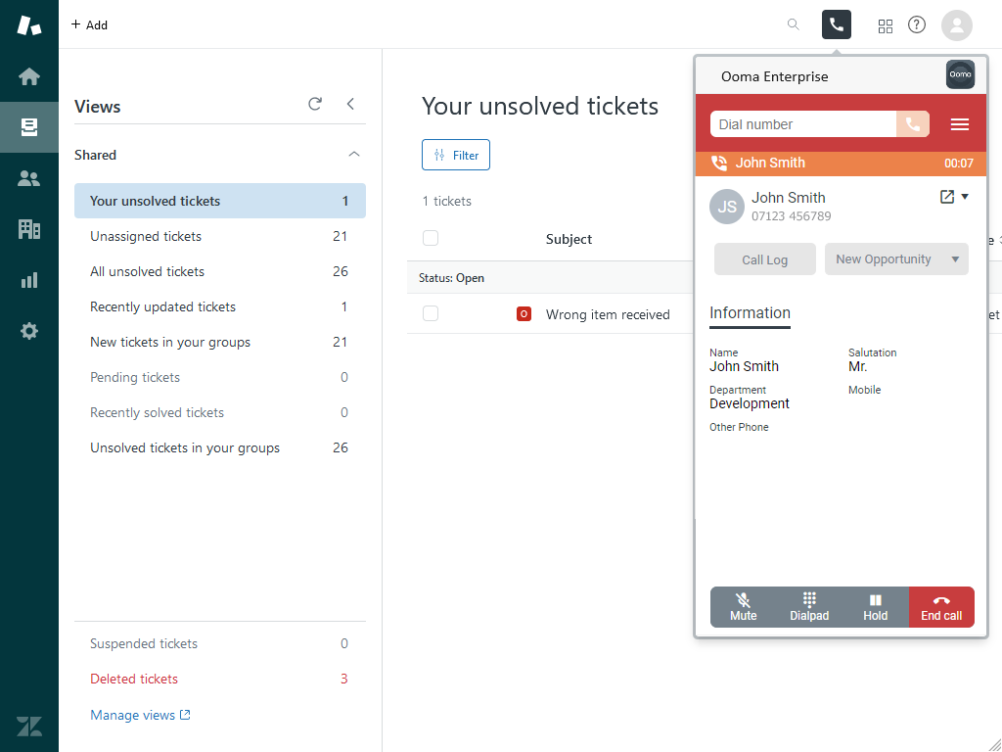Mute the active call with John Smith
The width and height of the screenshot is (1002, 752).
[x=744, y=606]
